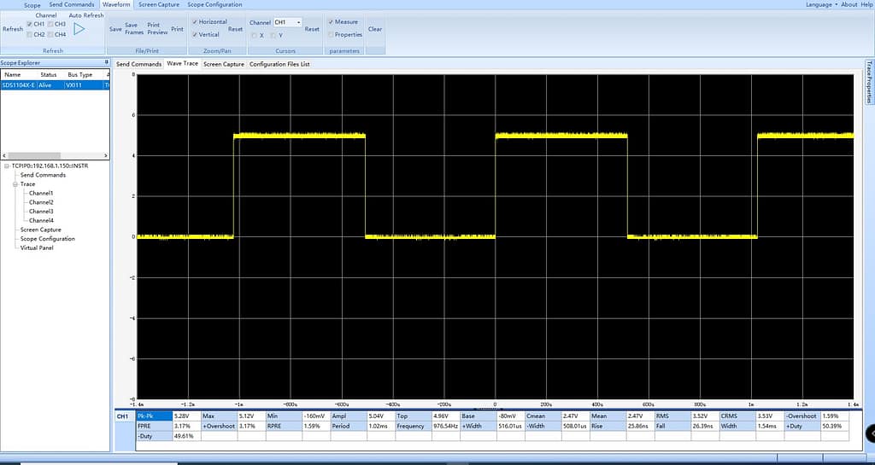Collapse the Trace tree node
Screen dimensions: 875x465
pos(15,184)
